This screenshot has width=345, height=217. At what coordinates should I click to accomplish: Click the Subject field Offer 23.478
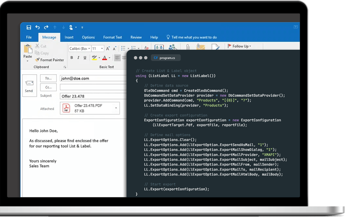93,96
